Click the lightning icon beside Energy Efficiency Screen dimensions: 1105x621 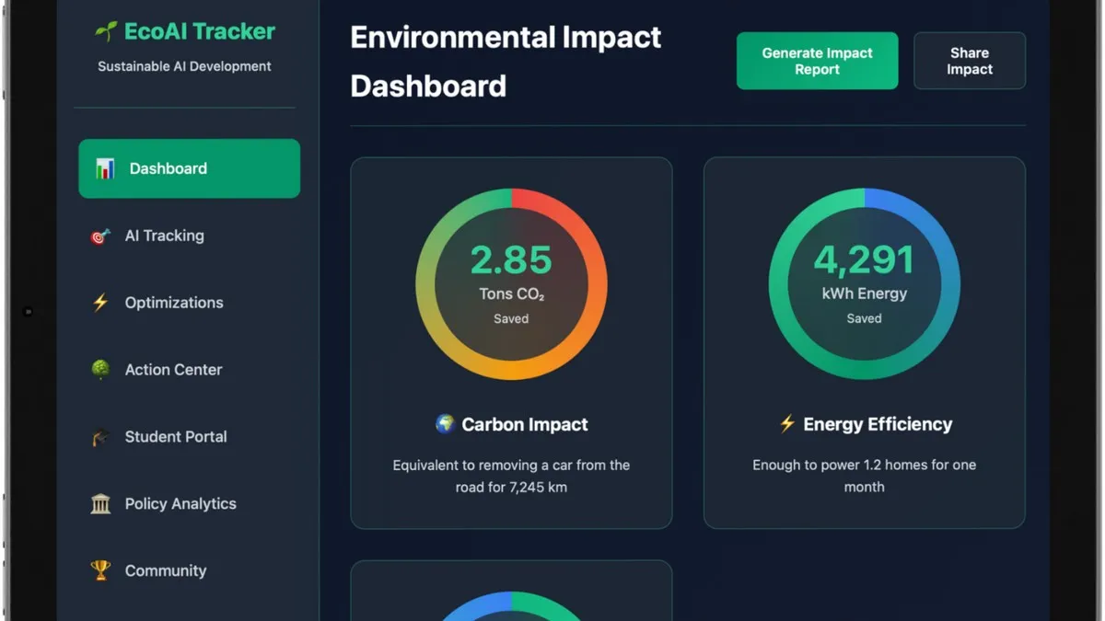click(789, 423)
